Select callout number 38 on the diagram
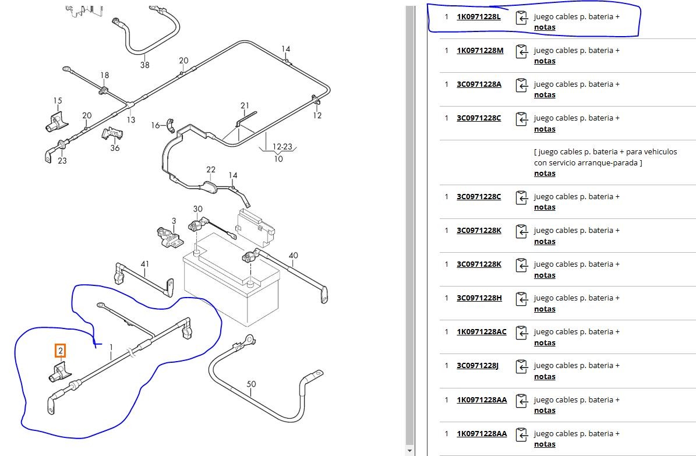This screenshot has width=696, height=456. pyautogui.click(x=144, y=65)
